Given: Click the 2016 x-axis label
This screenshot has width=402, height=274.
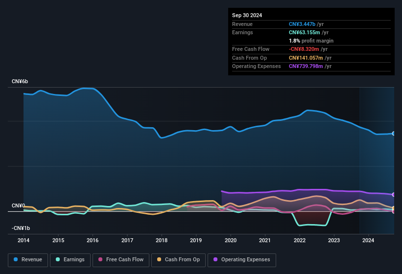Looking at the screenshot, I should pyautogui.click(x=93, y=240).
